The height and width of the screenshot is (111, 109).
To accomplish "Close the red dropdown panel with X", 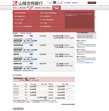I will click(93, 31).
